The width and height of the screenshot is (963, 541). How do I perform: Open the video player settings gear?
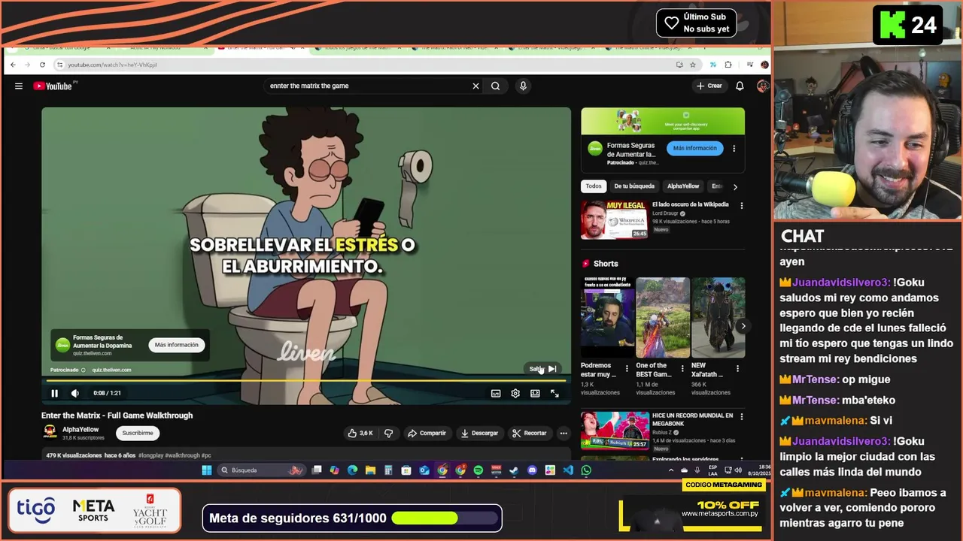point(515,393)
